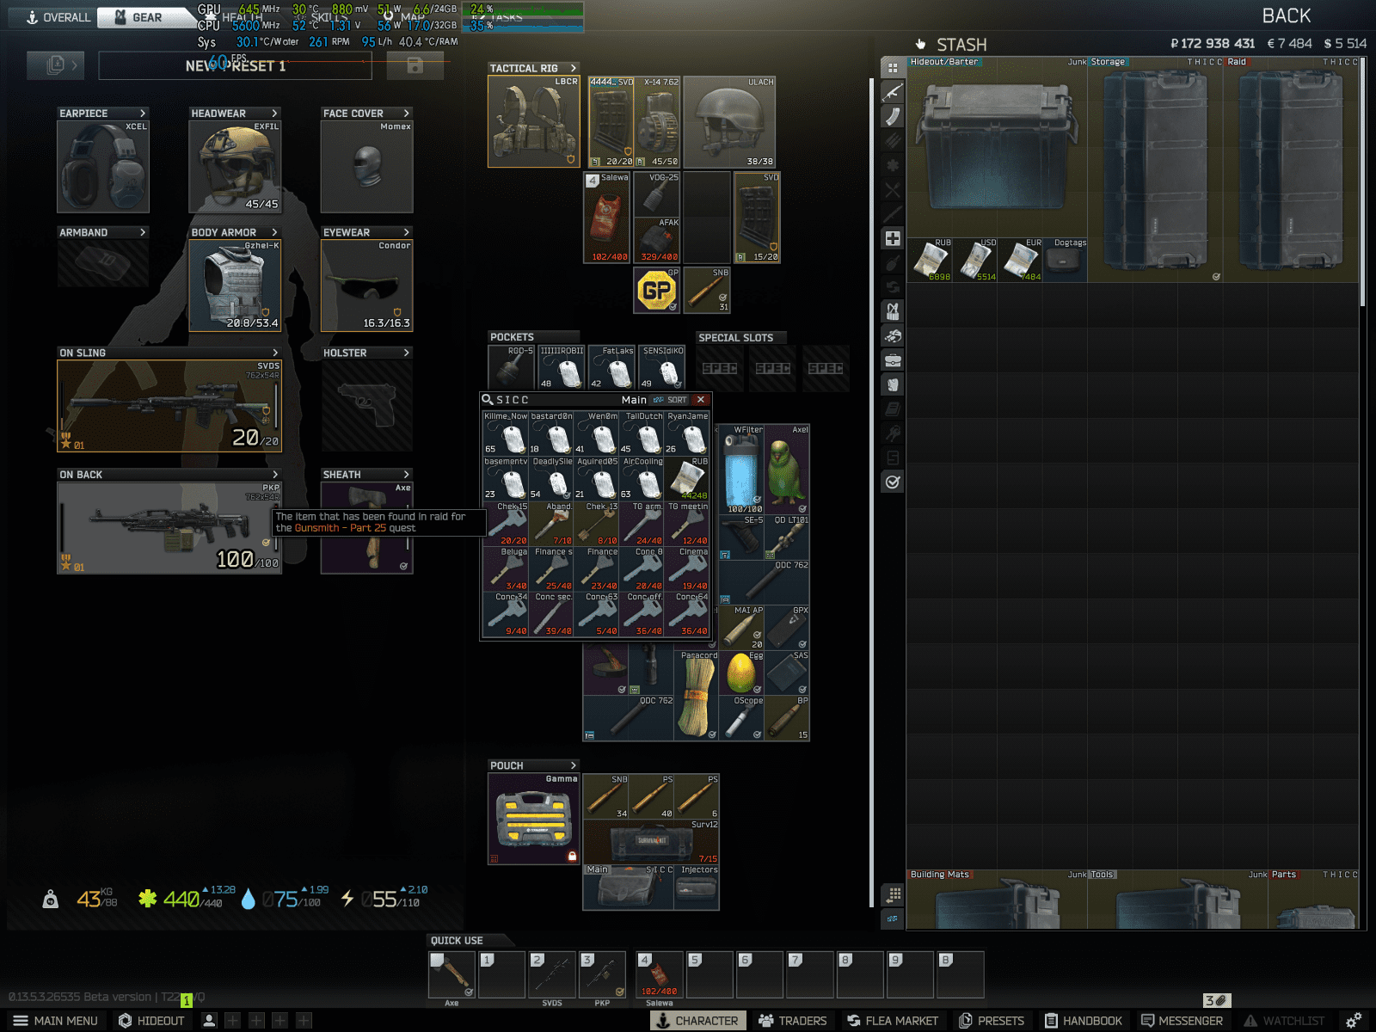Screen dimensions: 1376x1032
Task: Click the Gzhel-K body armor
Action: 235,286
